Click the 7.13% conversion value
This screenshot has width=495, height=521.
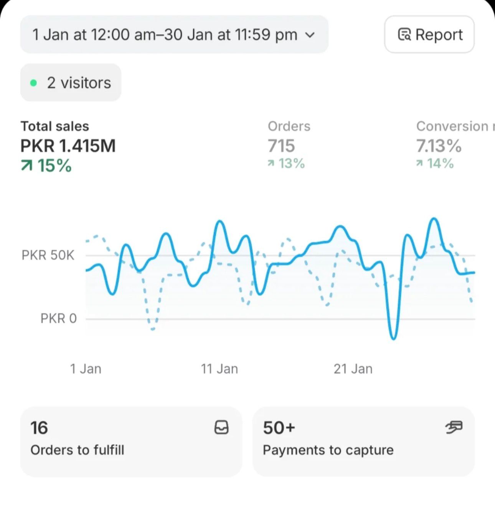439,146
